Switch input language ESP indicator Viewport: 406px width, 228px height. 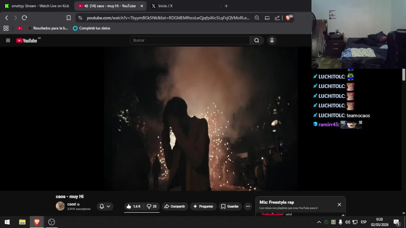(x=364, y=222)
